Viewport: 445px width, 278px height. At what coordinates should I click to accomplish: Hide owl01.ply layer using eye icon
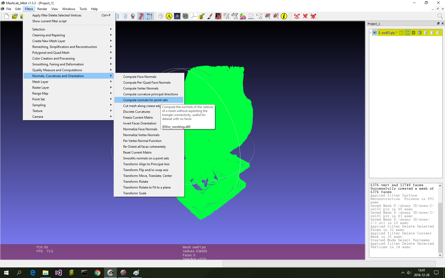click(x=375, y=33)
